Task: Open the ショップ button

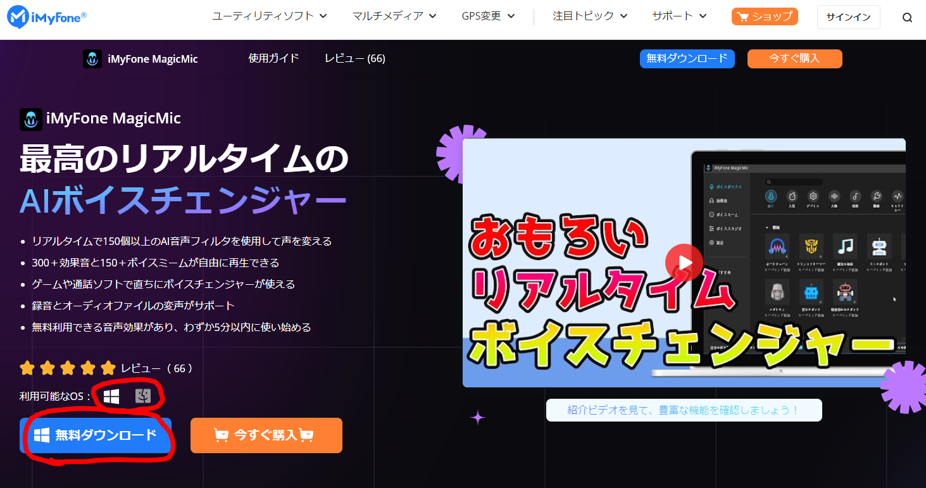Action: tap(765, 16)
